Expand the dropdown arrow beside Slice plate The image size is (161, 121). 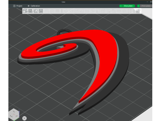[121, 6]
